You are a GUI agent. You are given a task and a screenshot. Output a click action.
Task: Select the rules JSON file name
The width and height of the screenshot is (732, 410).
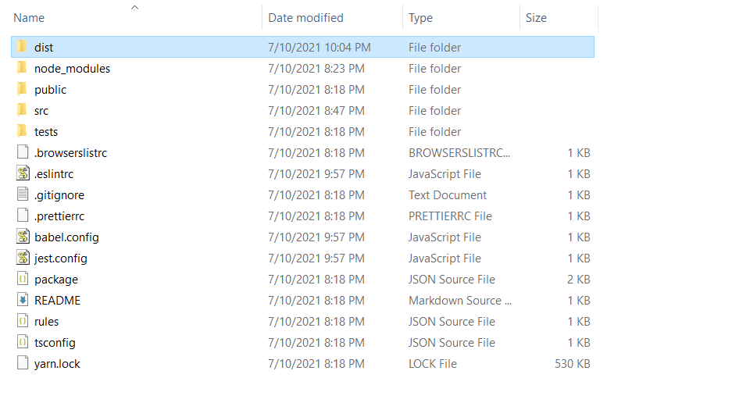click(46, 322)
